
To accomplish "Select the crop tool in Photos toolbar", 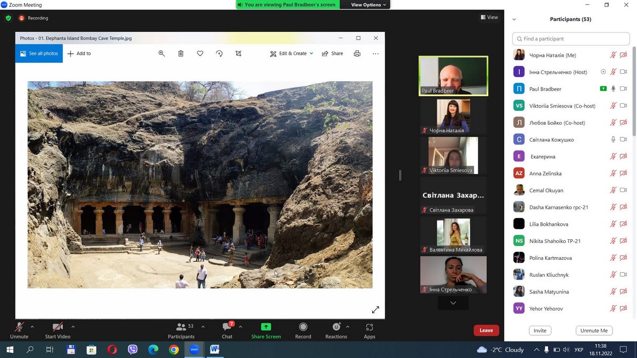I will click(x=238, y=54).
